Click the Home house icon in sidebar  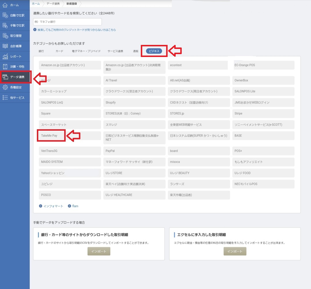coord(5,5)
